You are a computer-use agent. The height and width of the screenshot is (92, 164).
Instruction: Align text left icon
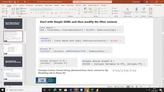pos(62,13)
